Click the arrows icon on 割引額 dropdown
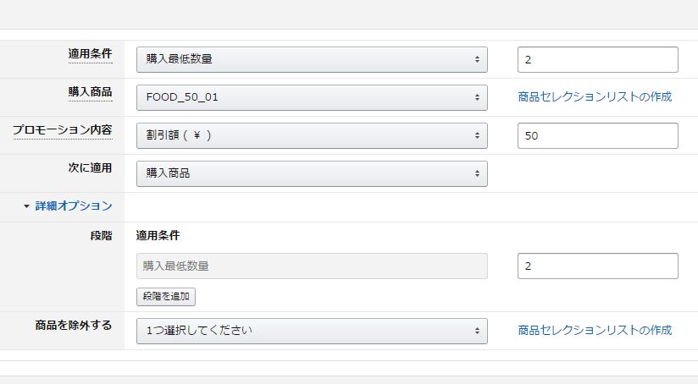 477,135
